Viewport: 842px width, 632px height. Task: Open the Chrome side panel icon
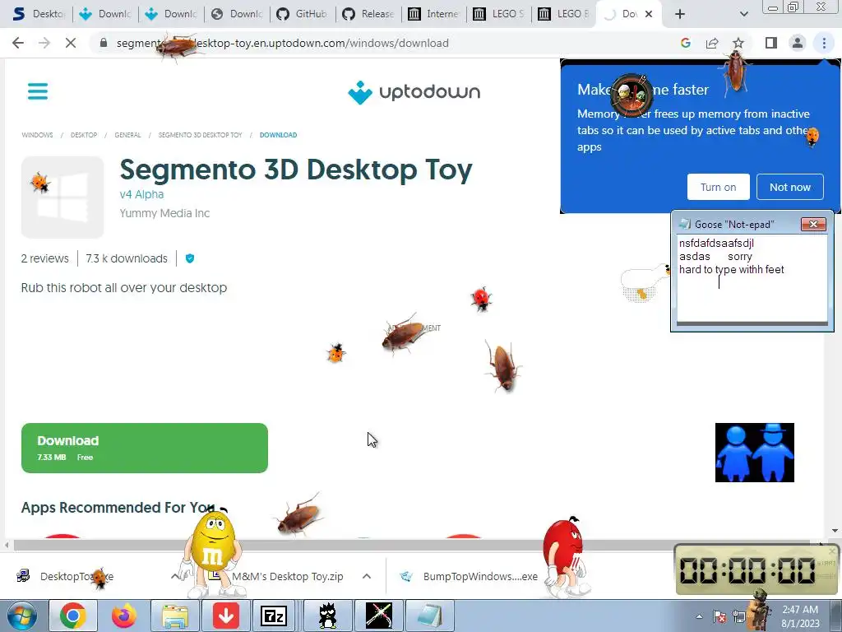(x=771, y=43)
